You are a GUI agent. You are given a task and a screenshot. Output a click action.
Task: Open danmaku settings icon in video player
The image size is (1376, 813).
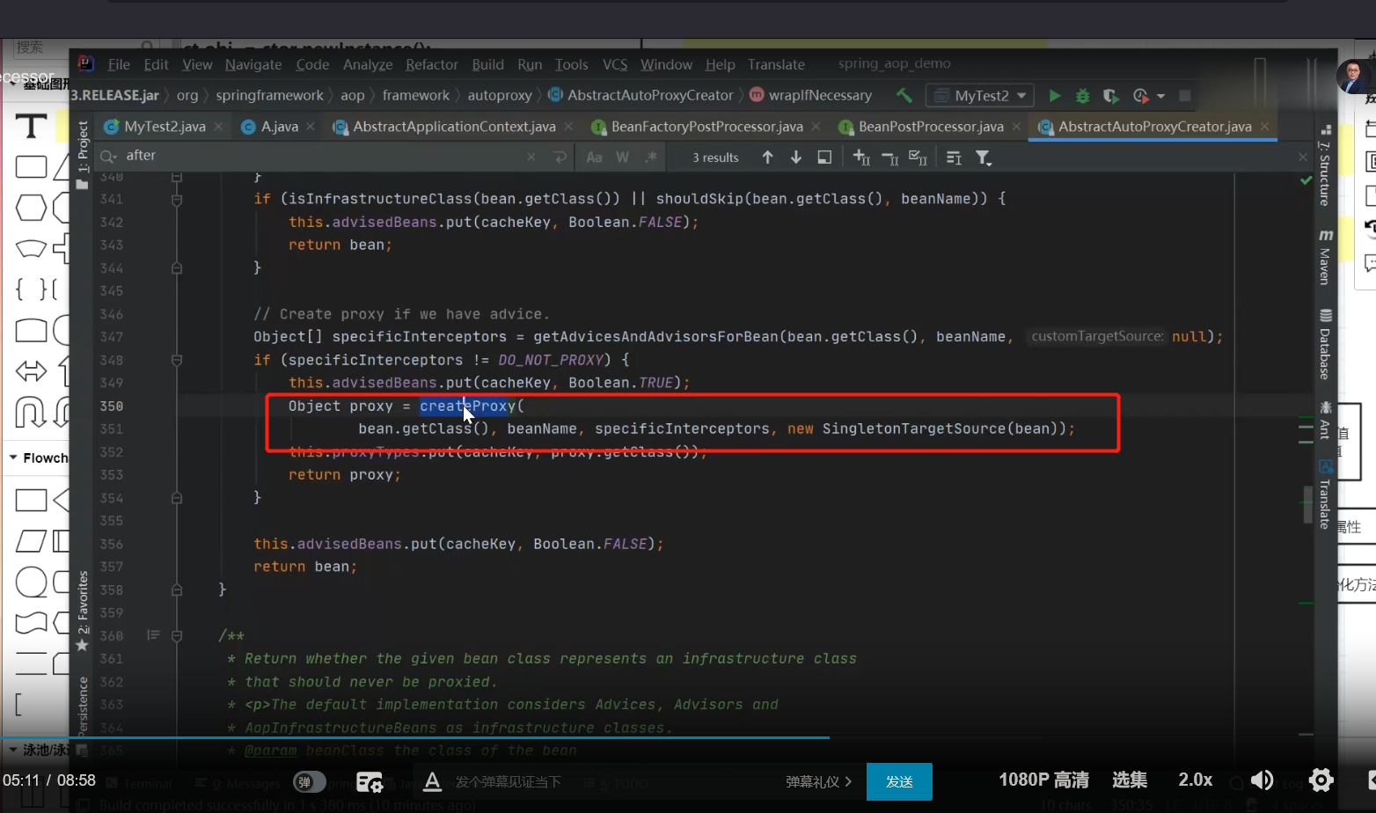(370, 781)
